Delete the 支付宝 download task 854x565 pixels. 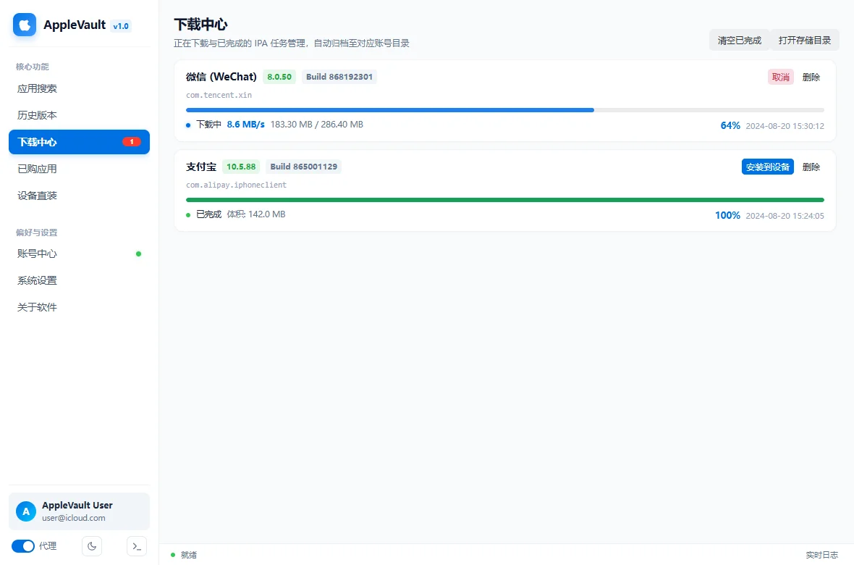(x=811, y=167)
